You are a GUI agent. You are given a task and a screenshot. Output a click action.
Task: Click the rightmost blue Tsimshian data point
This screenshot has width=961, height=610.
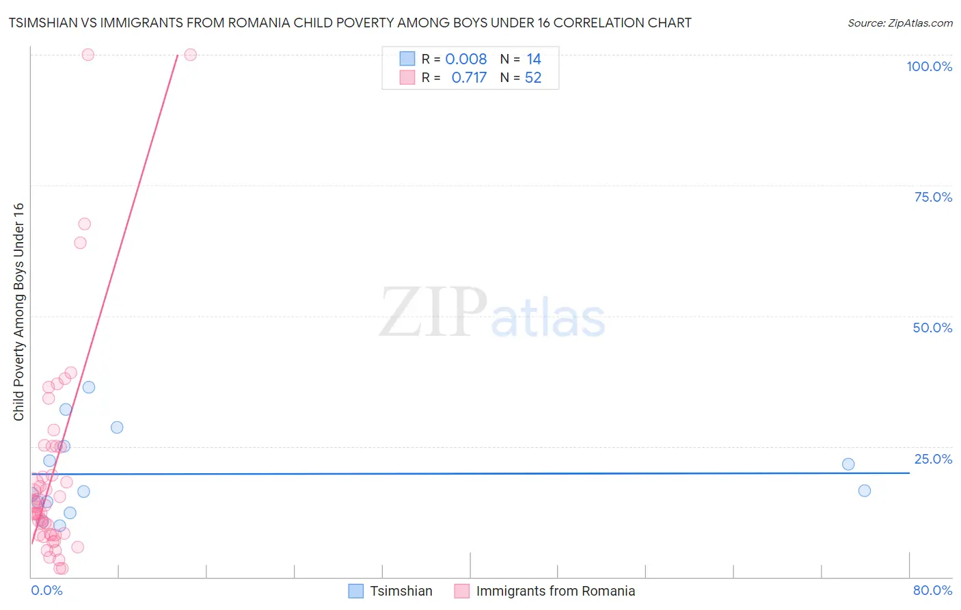tap(865, 490)
